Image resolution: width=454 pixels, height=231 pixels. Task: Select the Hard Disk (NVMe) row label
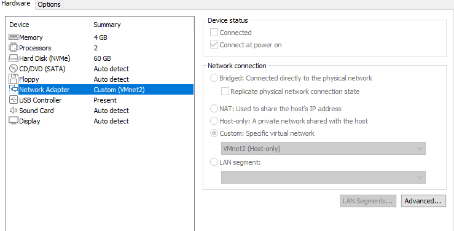tap(45, 58)
